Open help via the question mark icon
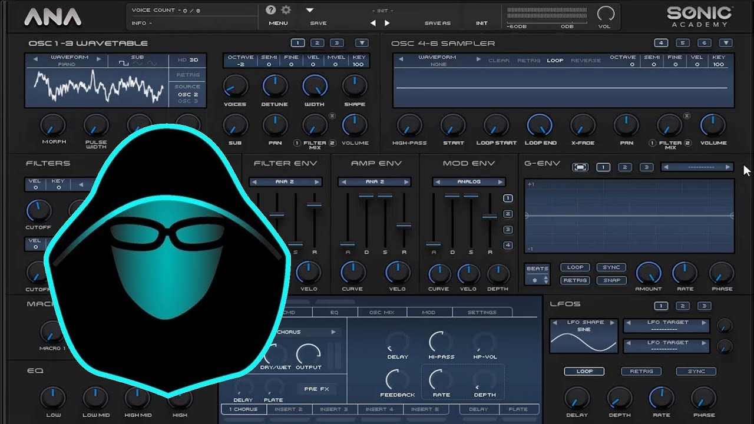The width and height of the screenshot is (754, 424). click(271, 9)
